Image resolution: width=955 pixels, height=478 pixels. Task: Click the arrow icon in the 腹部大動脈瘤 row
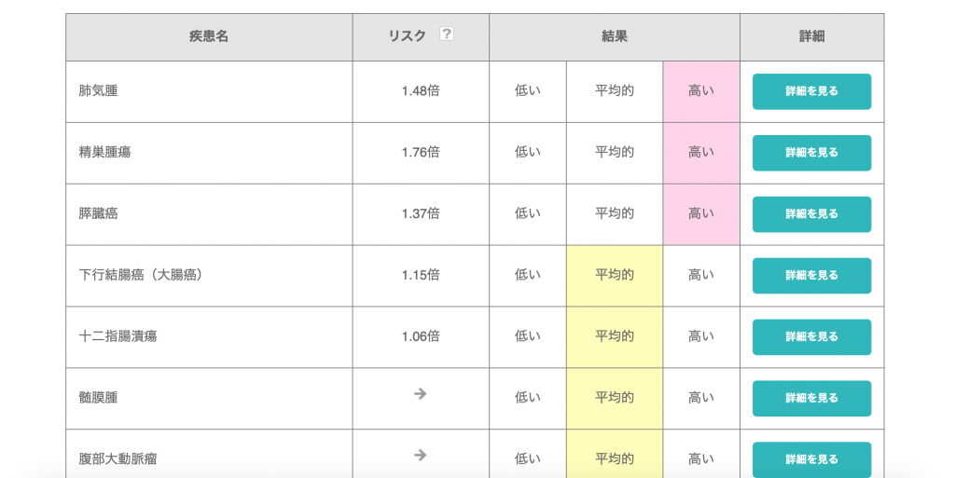point(421,456)
